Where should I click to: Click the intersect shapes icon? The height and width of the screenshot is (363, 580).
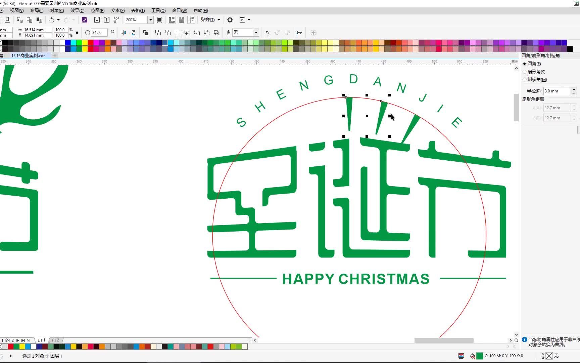point(178,33)
